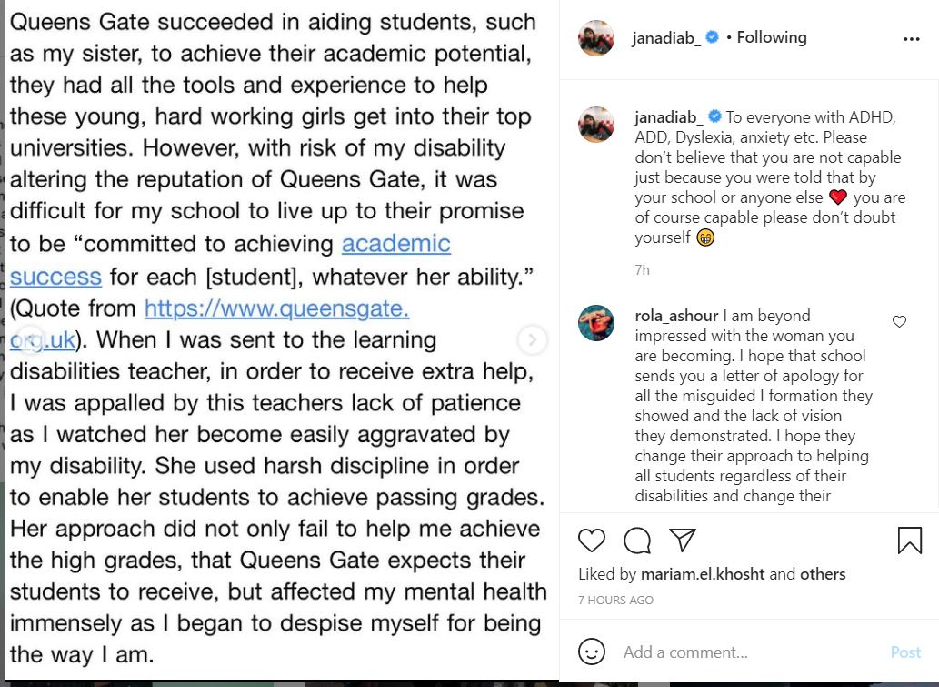Open the three-dots post options menu
This screenshot has width=939, height=687.
[x=912, y=39]
